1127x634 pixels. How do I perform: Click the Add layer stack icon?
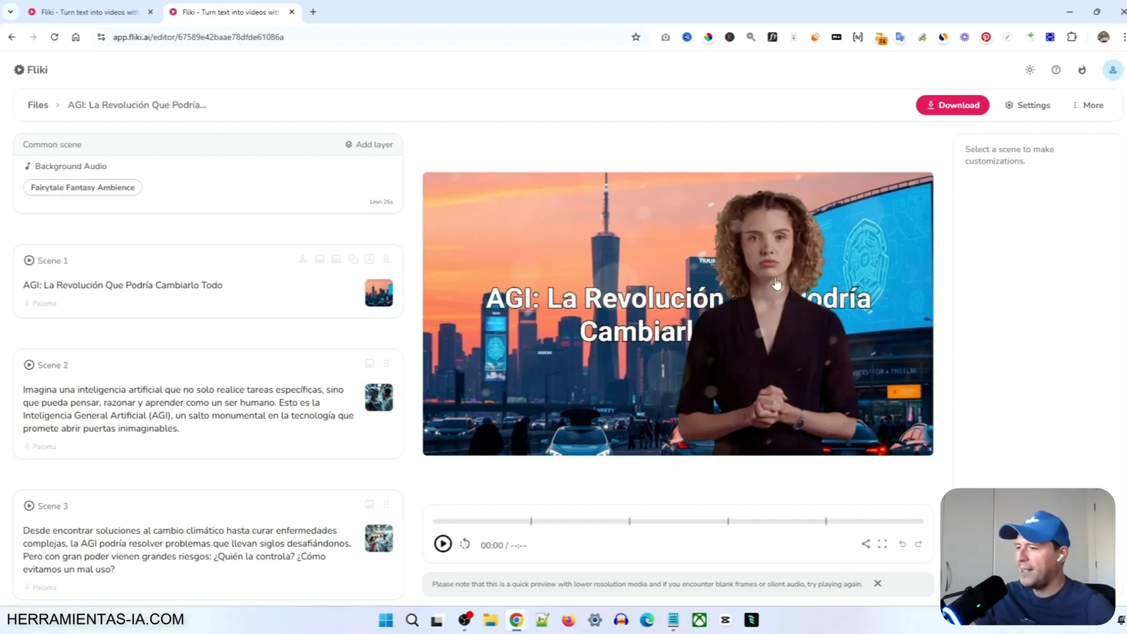point(348,144)
